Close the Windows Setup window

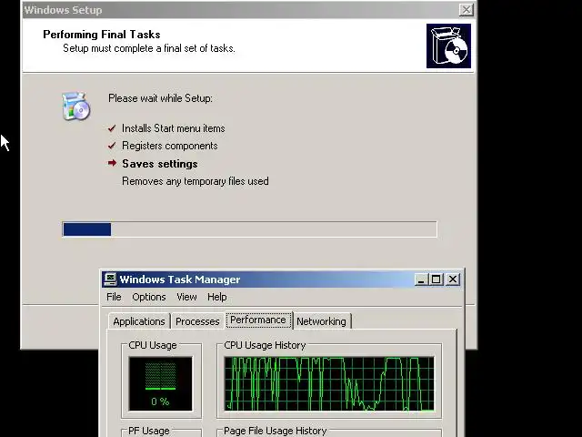pos(466,10)
